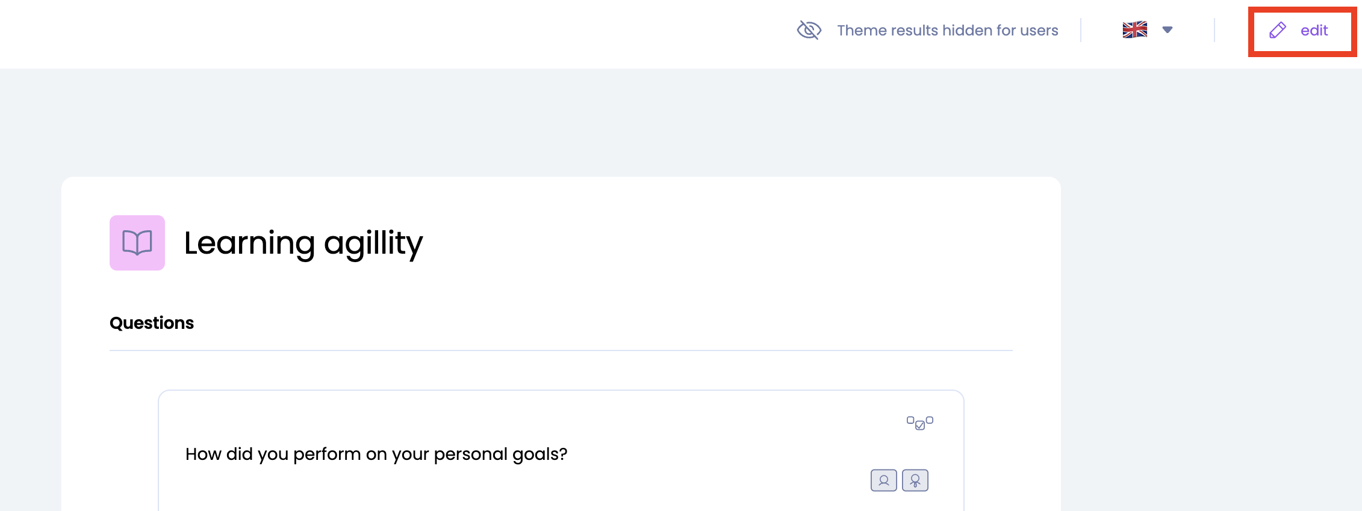Click the crossed-out eye visibility icon
Viewport: 1362px width, 511px height.
[809, 30]
